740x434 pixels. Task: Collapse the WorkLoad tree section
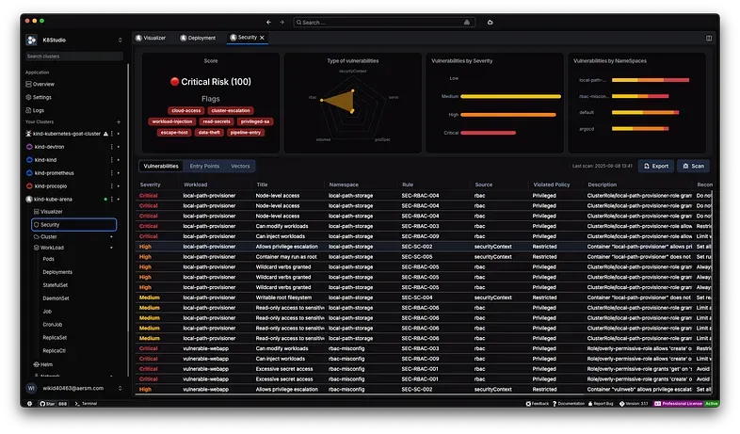[112, 248]
